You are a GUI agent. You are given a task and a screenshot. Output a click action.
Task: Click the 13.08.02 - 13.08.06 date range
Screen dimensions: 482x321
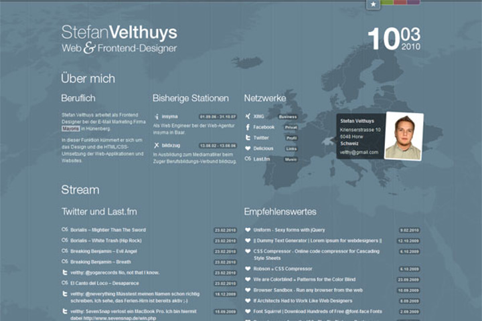pos(218,146)
